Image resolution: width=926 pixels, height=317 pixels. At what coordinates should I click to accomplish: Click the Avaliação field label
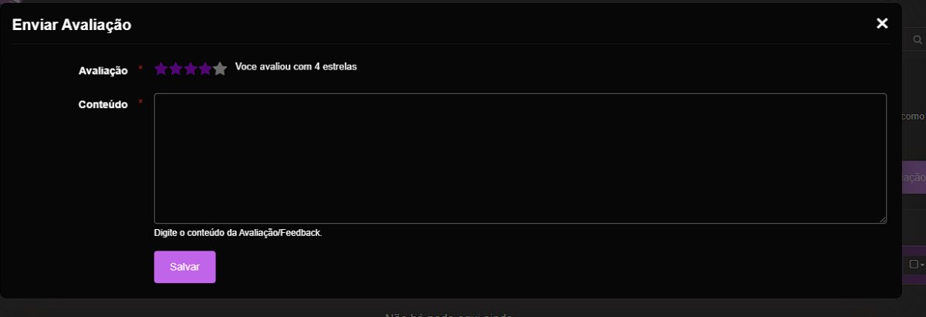coord(103,70)
